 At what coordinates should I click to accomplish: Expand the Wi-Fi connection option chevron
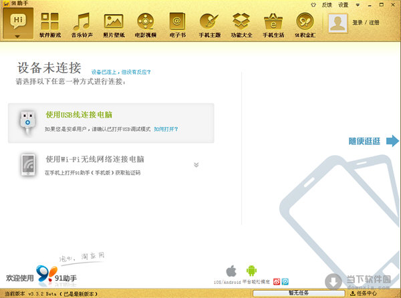[196, 164]
